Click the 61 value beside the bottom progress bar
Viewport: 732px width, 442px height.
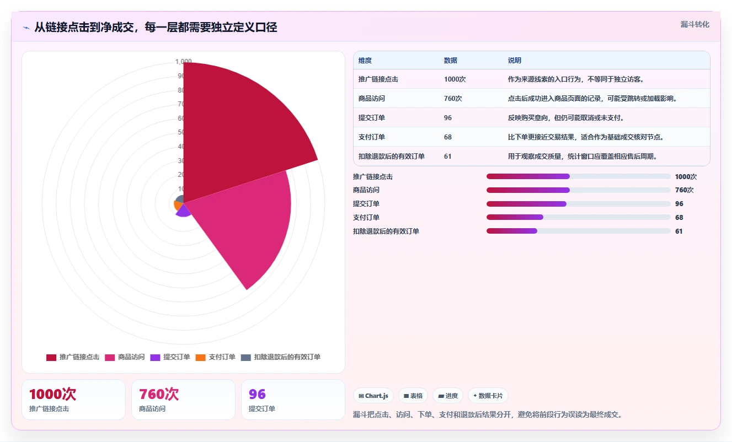click(679, 231)
